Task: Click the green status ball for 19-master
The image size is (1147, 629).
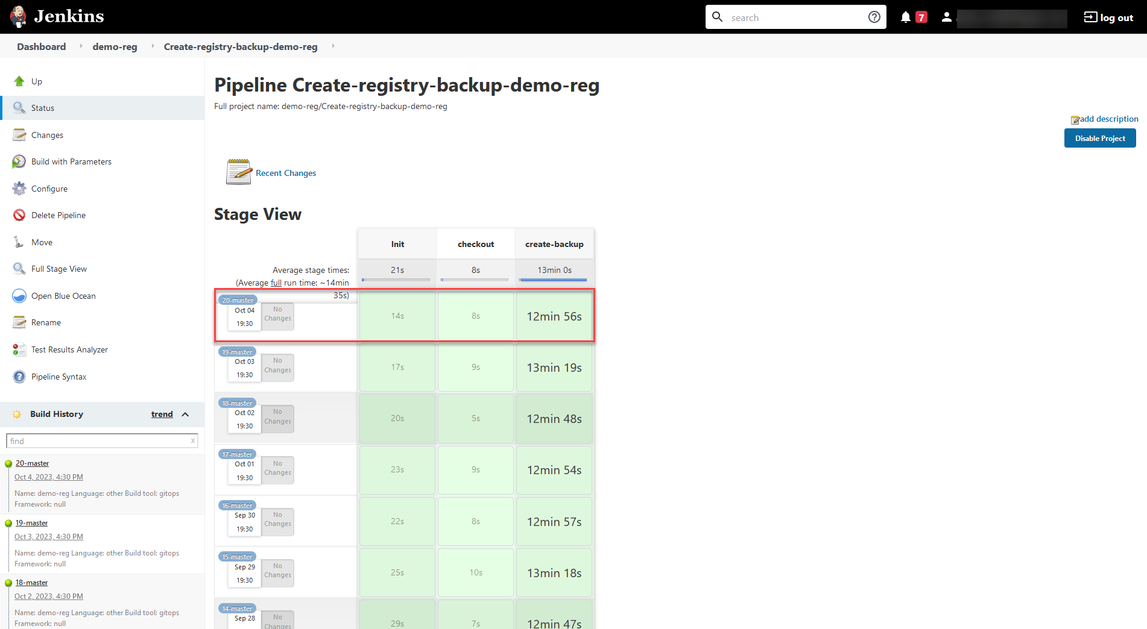Action: (x=8, y=524)
